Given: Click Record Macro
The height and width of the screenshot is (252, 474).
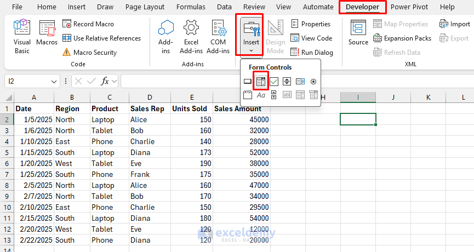Looking at the screenshot, I should (88, 24).
